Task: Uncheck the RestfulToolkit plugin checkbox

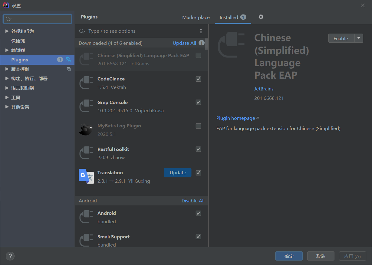Action: [x=198, y=149]
